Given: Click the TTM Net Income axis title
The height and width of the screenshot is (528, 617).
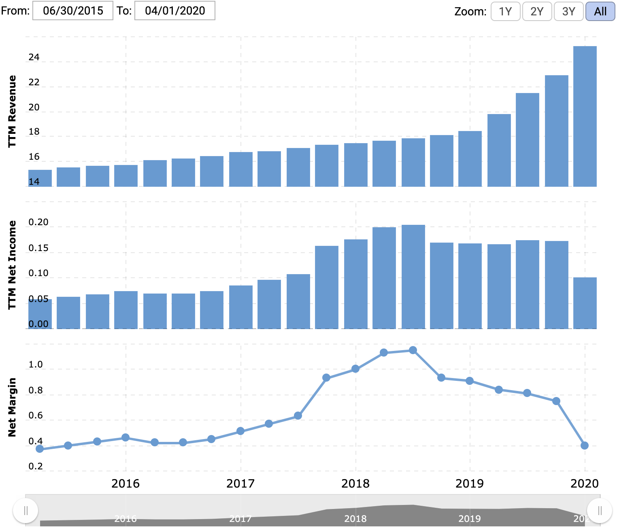Looking at the screenshot, I should point(12,265).
